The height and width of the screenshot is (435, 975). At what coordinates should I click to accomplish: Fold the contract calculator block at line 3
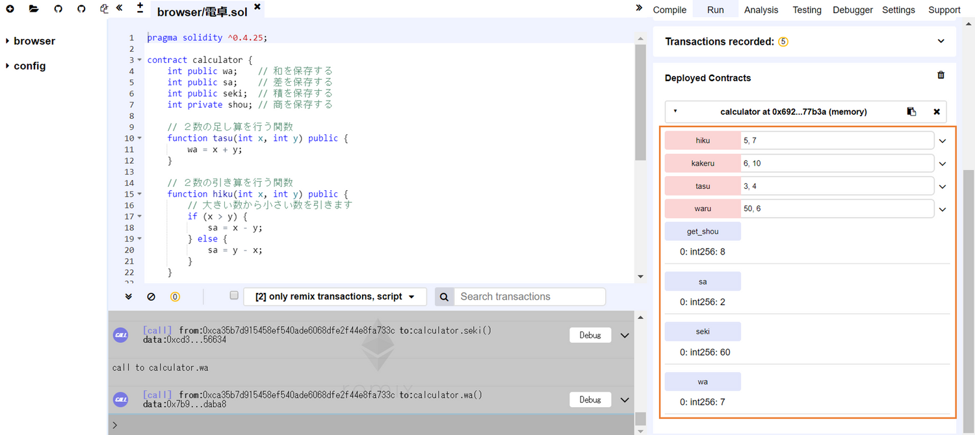pos(140,60)
